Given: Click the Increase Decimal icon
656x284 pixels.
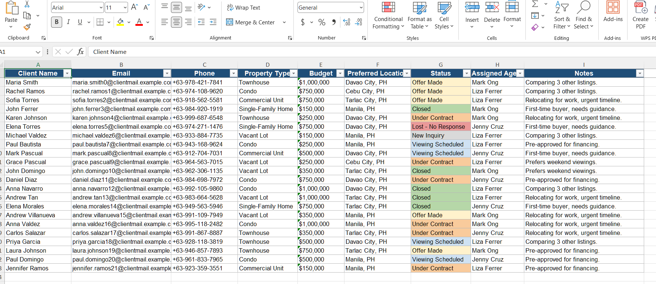Looking at the screenshot, I should (347, 22).
